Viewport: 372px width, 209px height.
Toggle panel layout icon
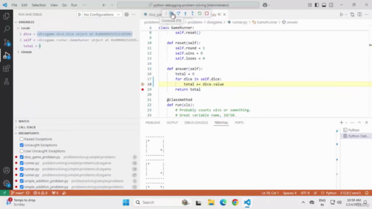[324, 5]
